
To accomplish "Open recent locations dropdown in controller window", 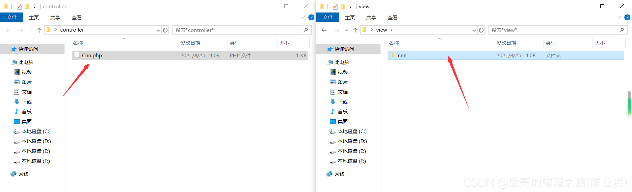I will (31, 30).
